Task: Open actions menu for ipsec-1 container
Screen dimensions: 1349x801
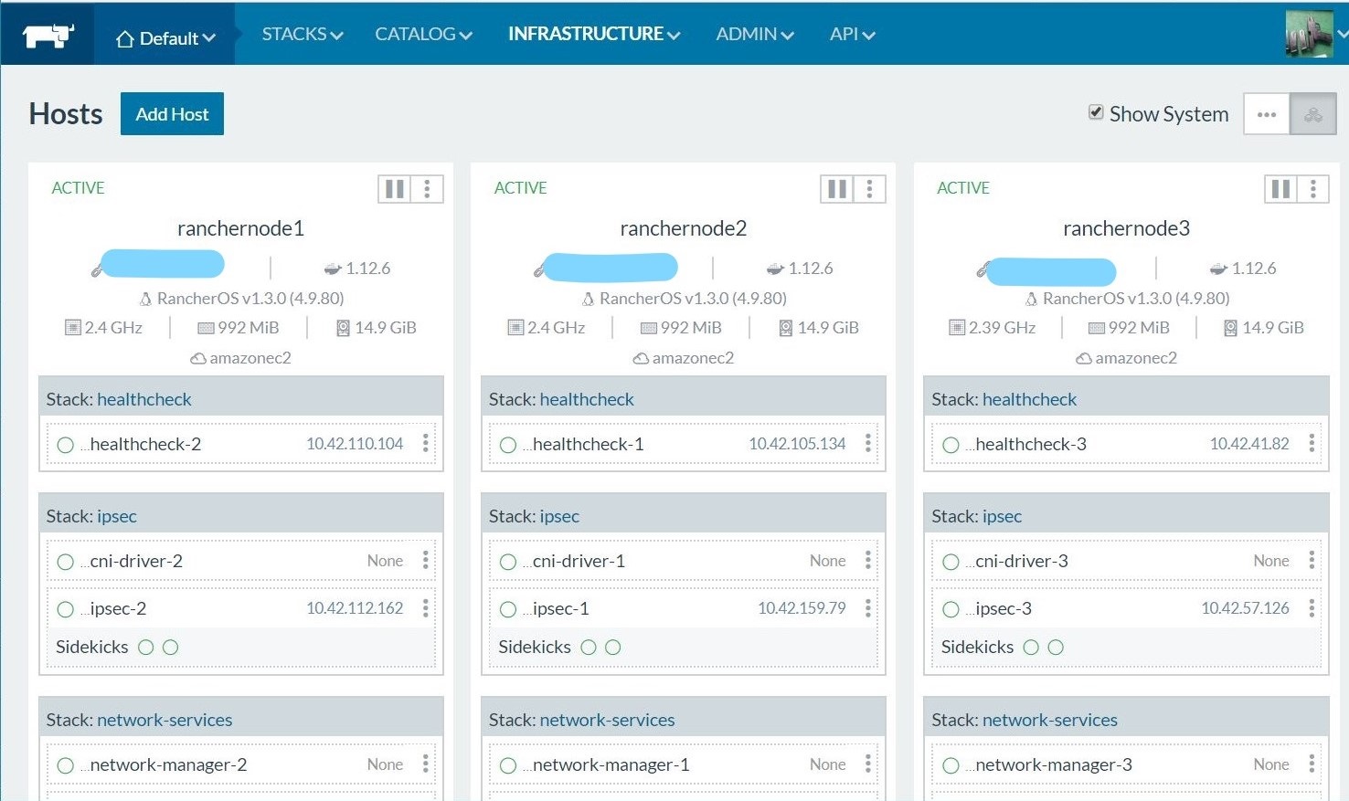Action: (868, 608)
